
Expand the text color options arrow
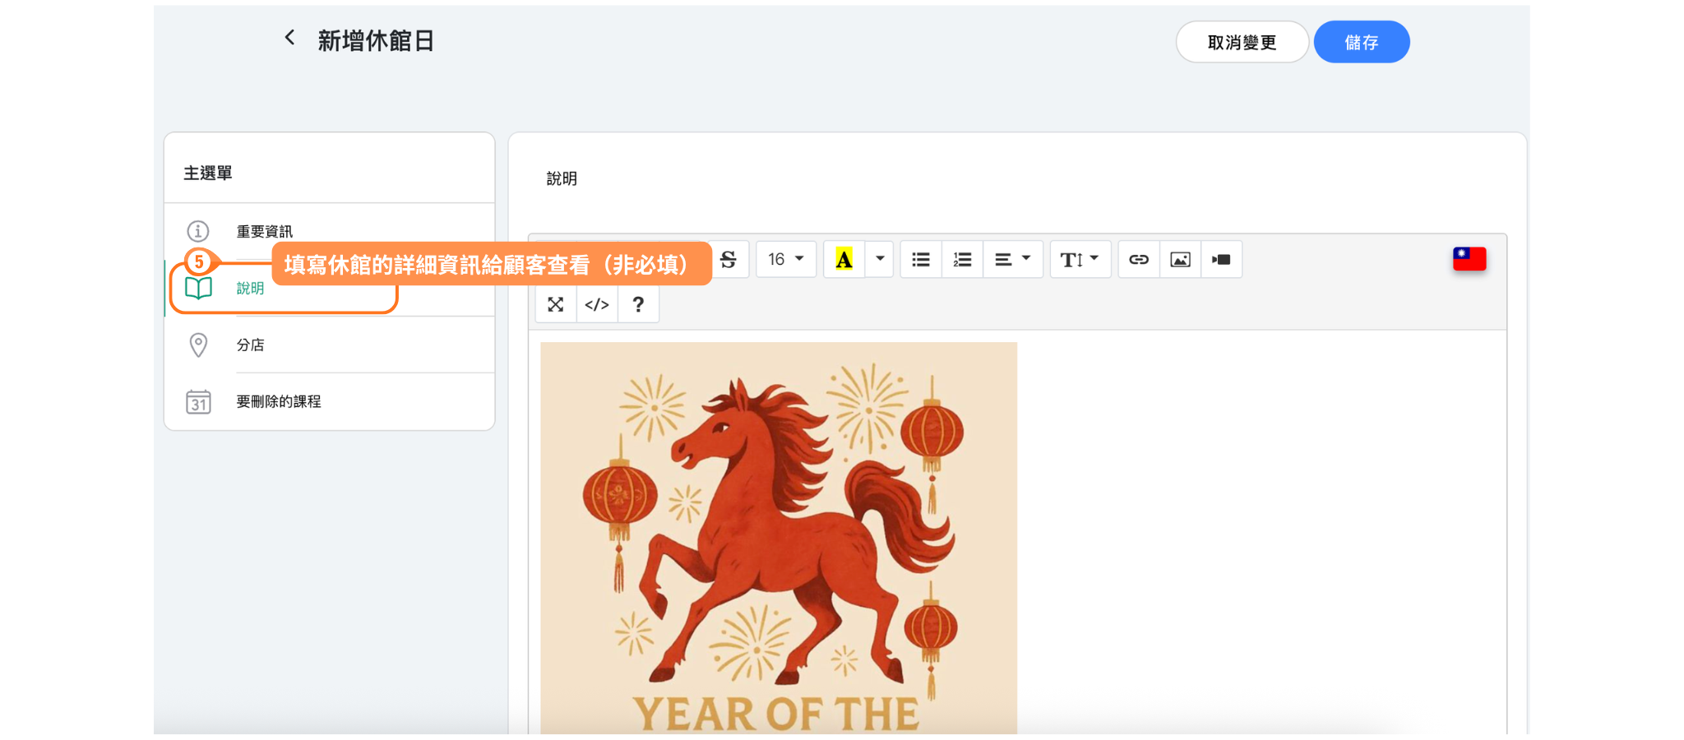pyautogui.click(x=880, y=260)
